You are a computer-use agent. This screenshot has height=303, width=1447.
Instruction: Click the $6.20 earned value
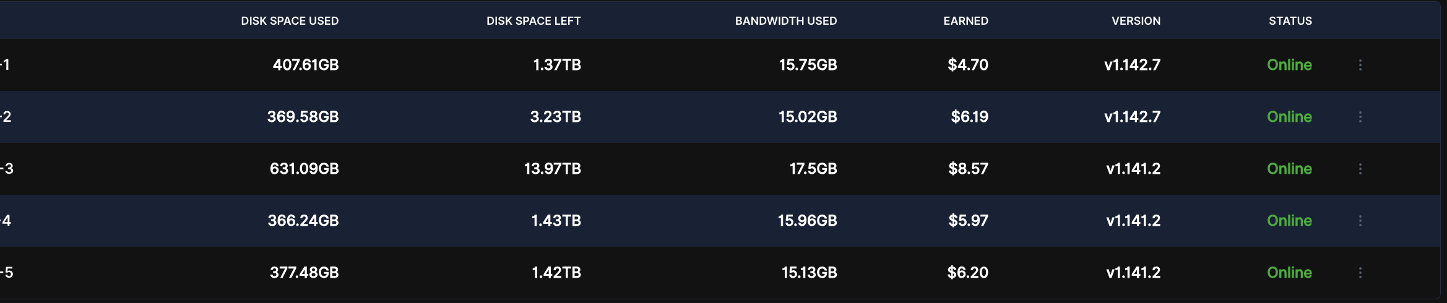pyautogui.click(x=967, y=273)
